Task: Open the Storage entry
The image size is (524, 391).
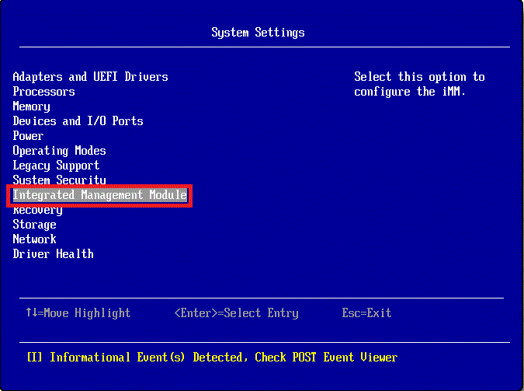Action: pos(34,225)
